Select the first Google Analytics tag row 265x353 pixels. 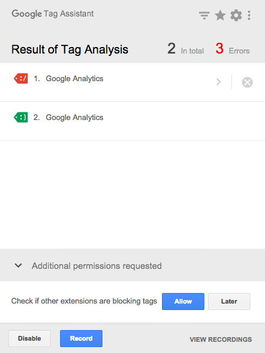(132, 82)
